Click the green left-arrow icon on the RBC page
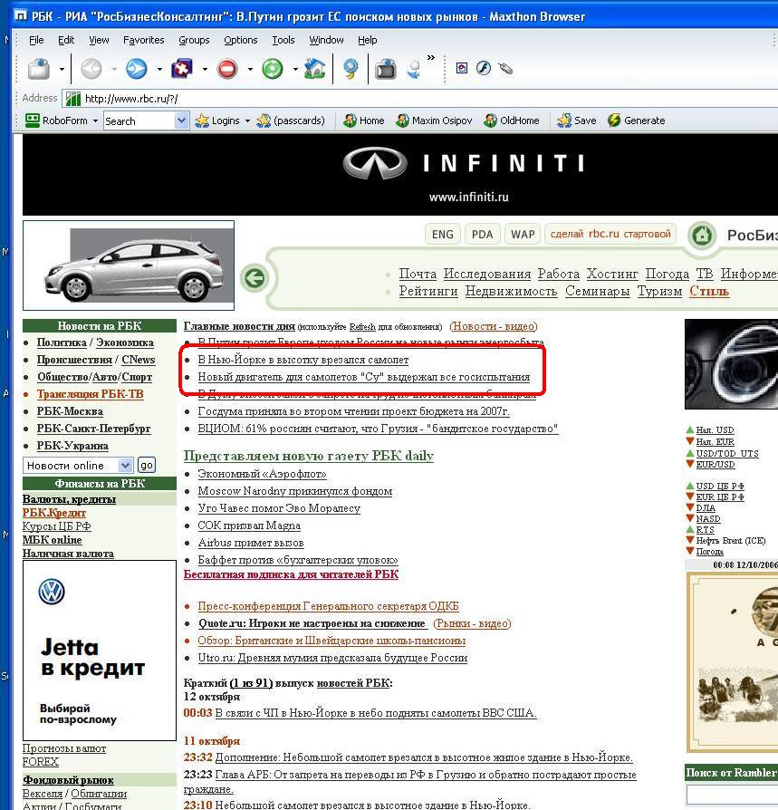The image size is (778, 810). pos(254,278)
